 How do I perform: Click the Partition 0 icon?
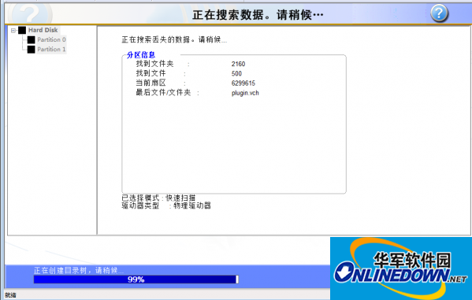31,39
